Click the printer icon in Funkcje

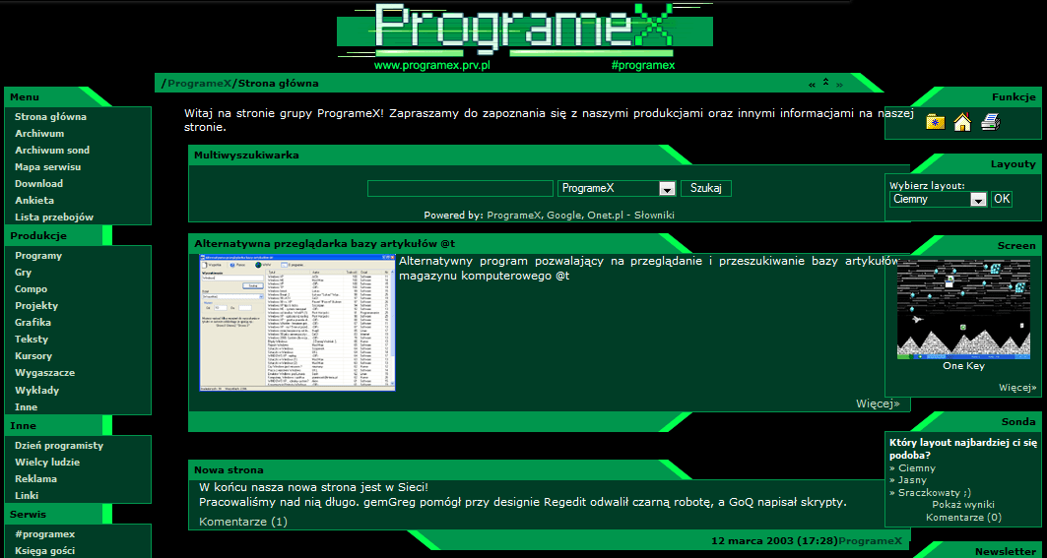coord(990,122)
